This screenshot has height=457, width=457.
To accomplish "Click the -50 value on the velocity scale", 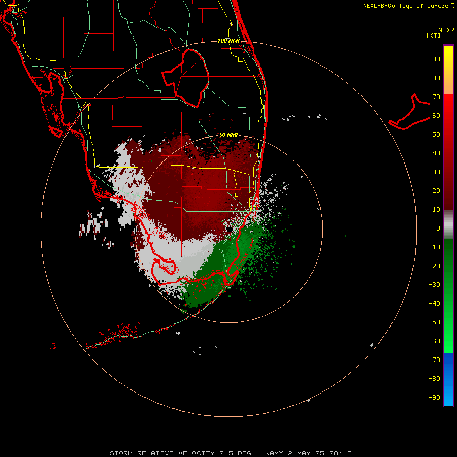I will coord(434,322).
